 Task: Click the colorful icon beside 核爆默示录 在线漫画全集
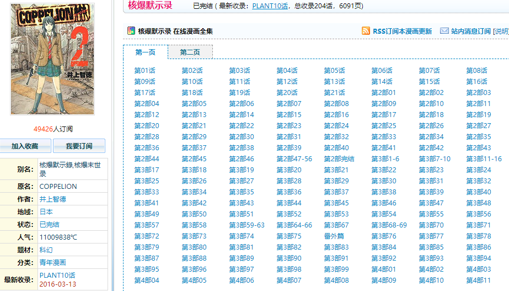131,31
